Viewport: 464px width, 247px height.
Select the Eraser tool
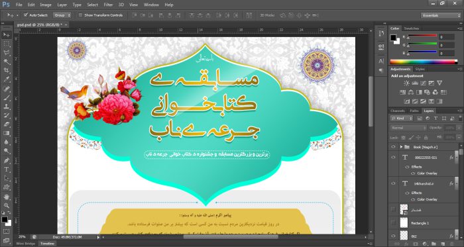[x=6, y=124]
